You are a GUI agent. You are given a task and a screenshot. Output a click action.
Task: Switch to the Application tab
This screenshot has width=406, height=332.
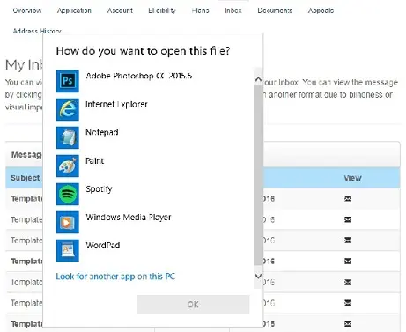tap(74, 11)
